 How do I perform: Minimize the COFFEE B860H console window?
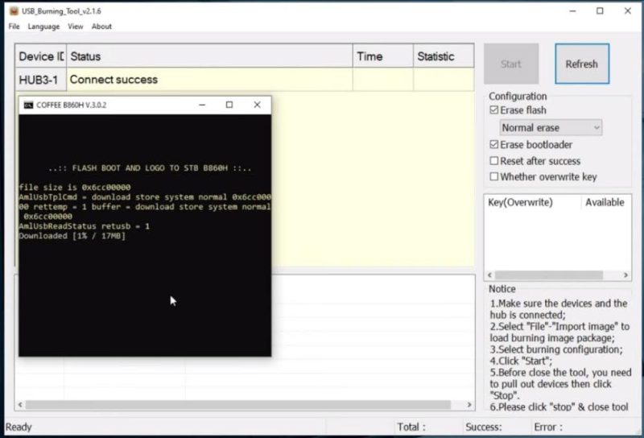tap(202, 105)
